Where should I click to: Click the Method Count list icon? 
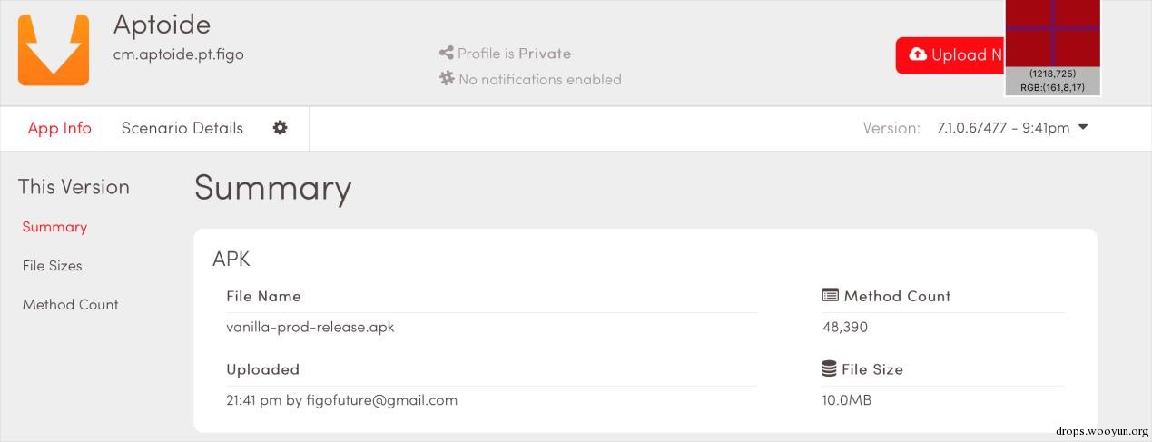click(x=830, y=295)
